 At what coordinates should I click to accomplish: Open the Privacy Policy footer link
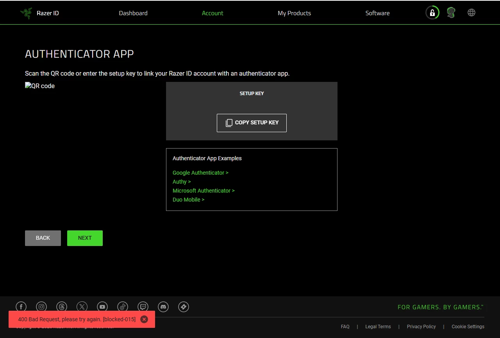421,327
